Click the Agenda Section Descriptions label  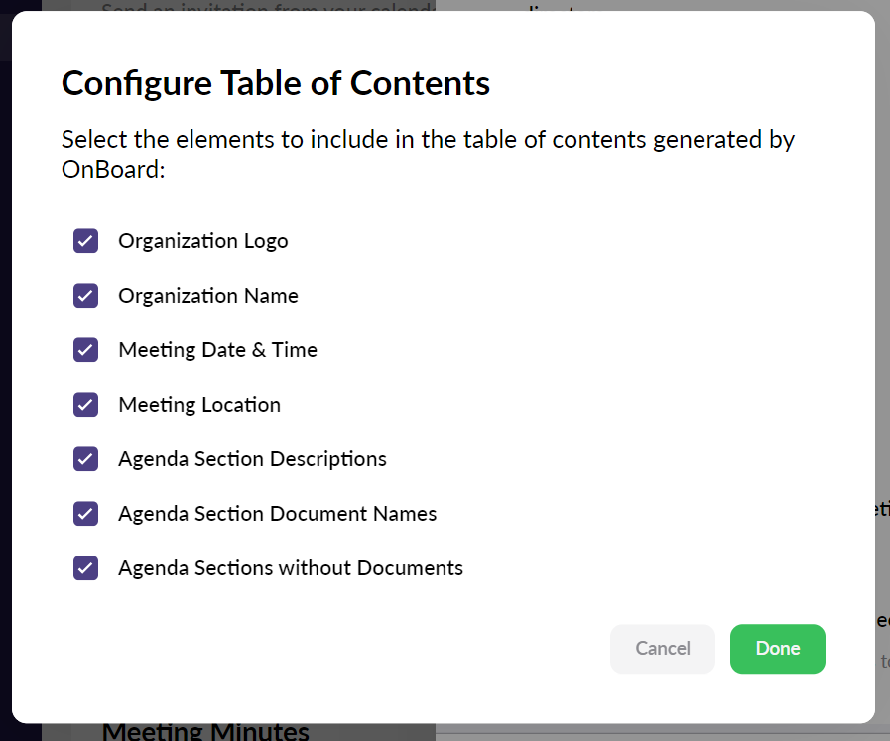[252, 458]
